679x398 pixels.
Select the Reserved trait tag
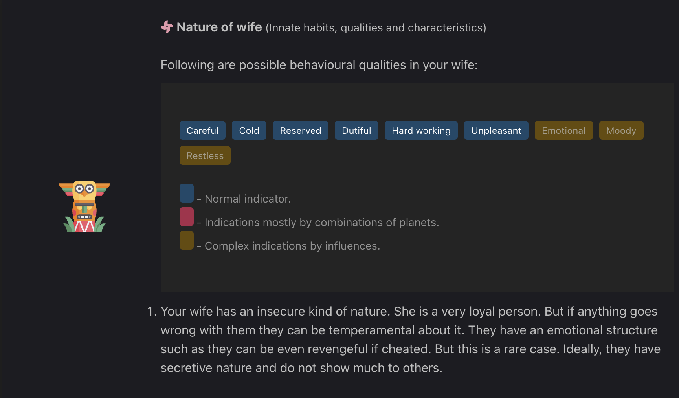[x=301, y=130]
